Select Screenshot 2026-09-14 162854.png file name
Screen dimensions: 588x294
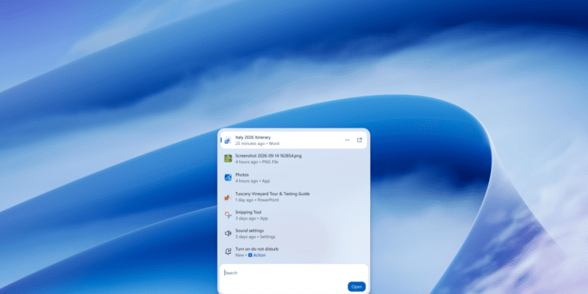268,156
